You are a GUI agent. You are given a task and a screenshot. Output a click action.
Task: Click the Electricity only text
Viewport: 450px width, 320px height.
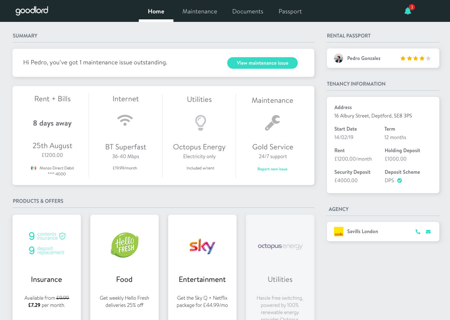click(x=199, y=157)
